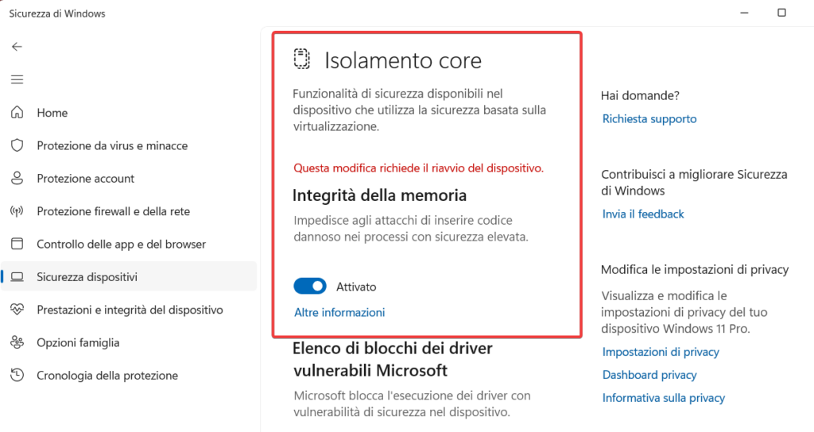814x432 pixels.
Task: Click the Richiesta supporto link
Action: (649, 119)
